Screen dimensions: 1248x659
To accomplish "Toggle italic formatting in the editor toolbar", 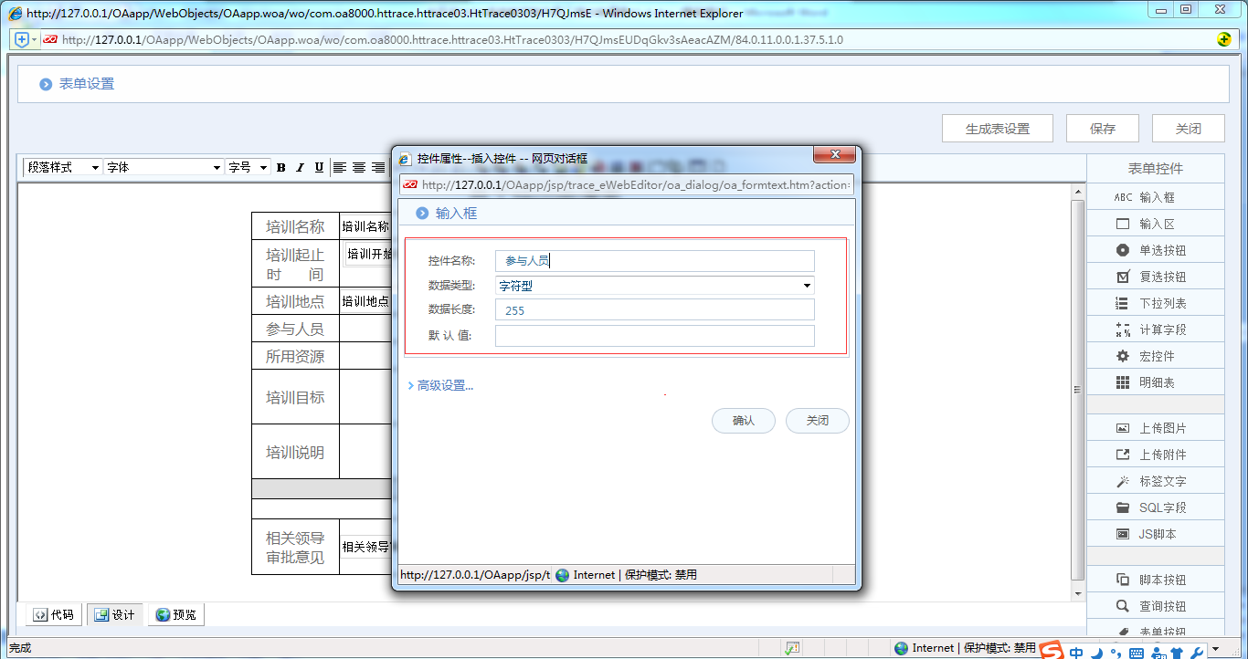I will pos(299,167).
